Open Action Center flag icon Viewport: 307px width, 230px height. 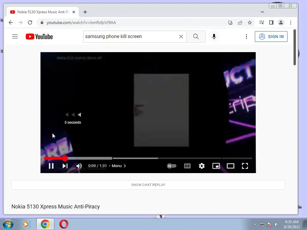[x=270, y=224]
